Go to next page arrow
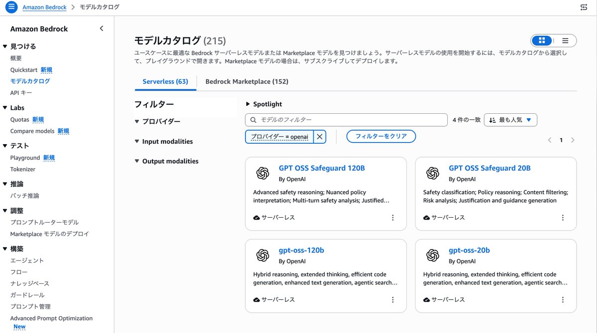 click(x=573, y=140)
